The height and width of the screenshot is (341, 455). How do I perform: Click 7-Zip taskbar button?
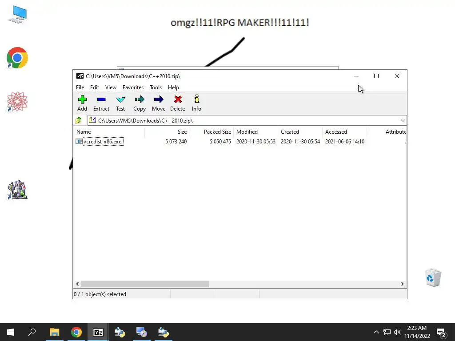98,332
